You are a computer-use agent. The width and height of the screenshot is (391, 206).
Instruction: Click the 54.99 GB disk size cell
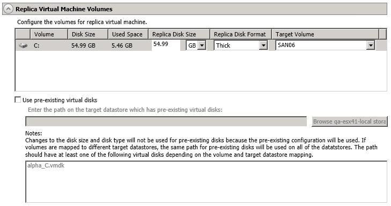(x=83, y=45)
